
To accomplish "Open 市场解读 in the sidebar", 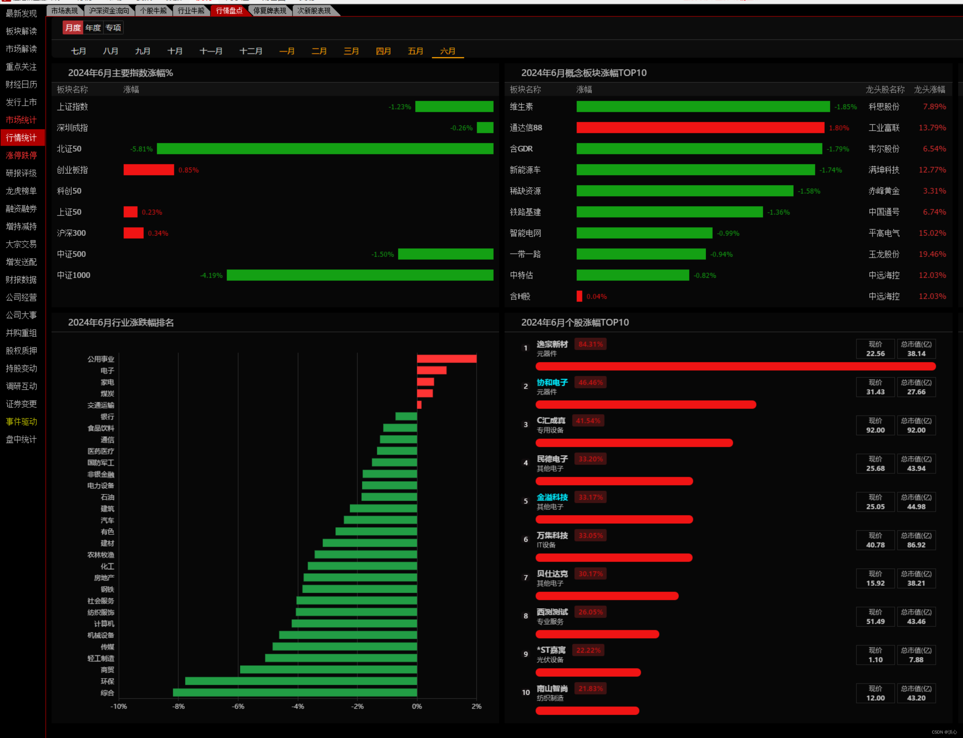I will [x=21, y=49].
